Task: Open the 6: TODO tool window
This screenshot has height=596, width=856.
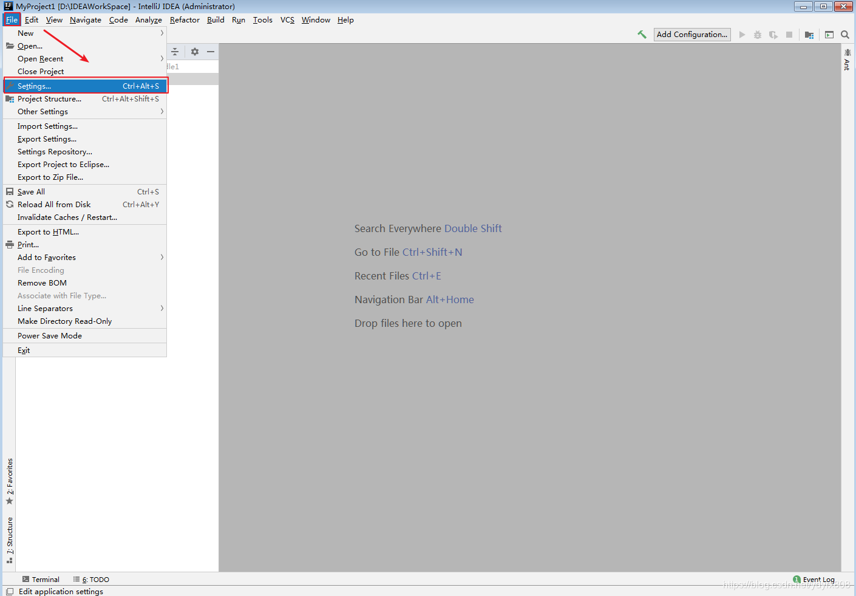Action: (91, 579)
